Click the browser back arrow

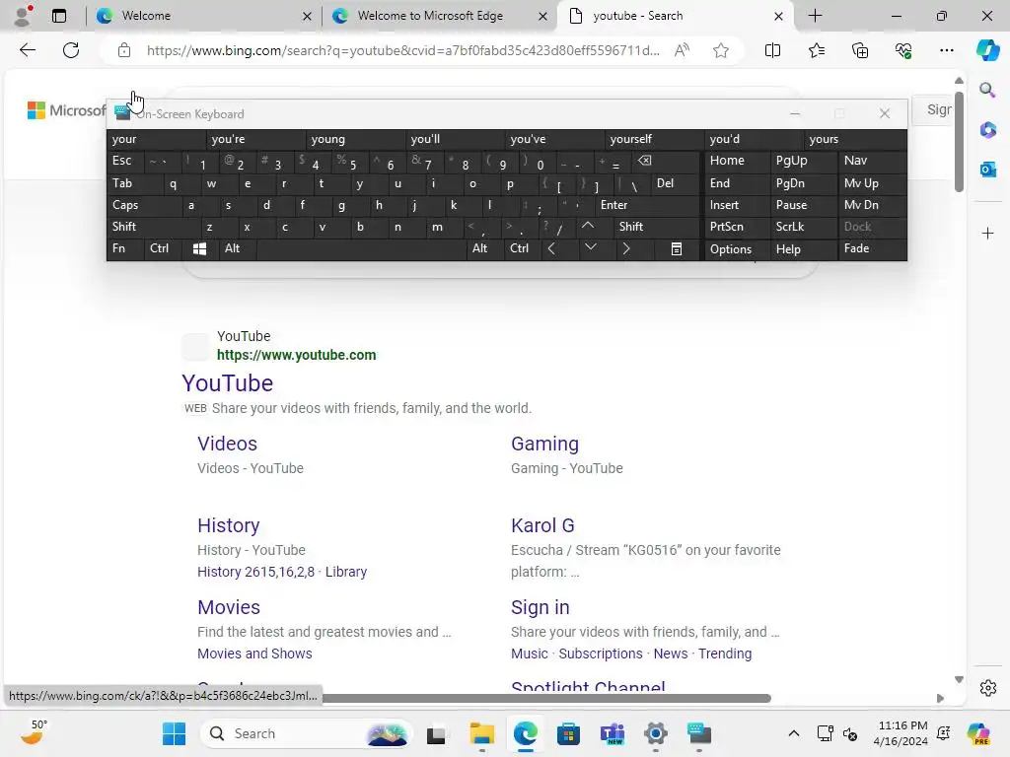pos(28,50)
